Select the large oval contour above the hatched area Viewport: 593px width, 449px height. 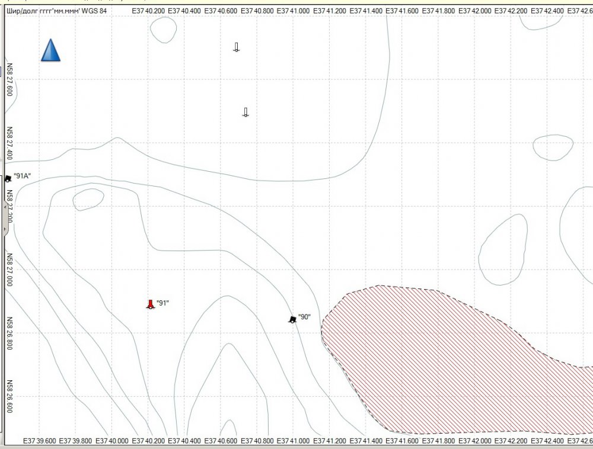503,249
